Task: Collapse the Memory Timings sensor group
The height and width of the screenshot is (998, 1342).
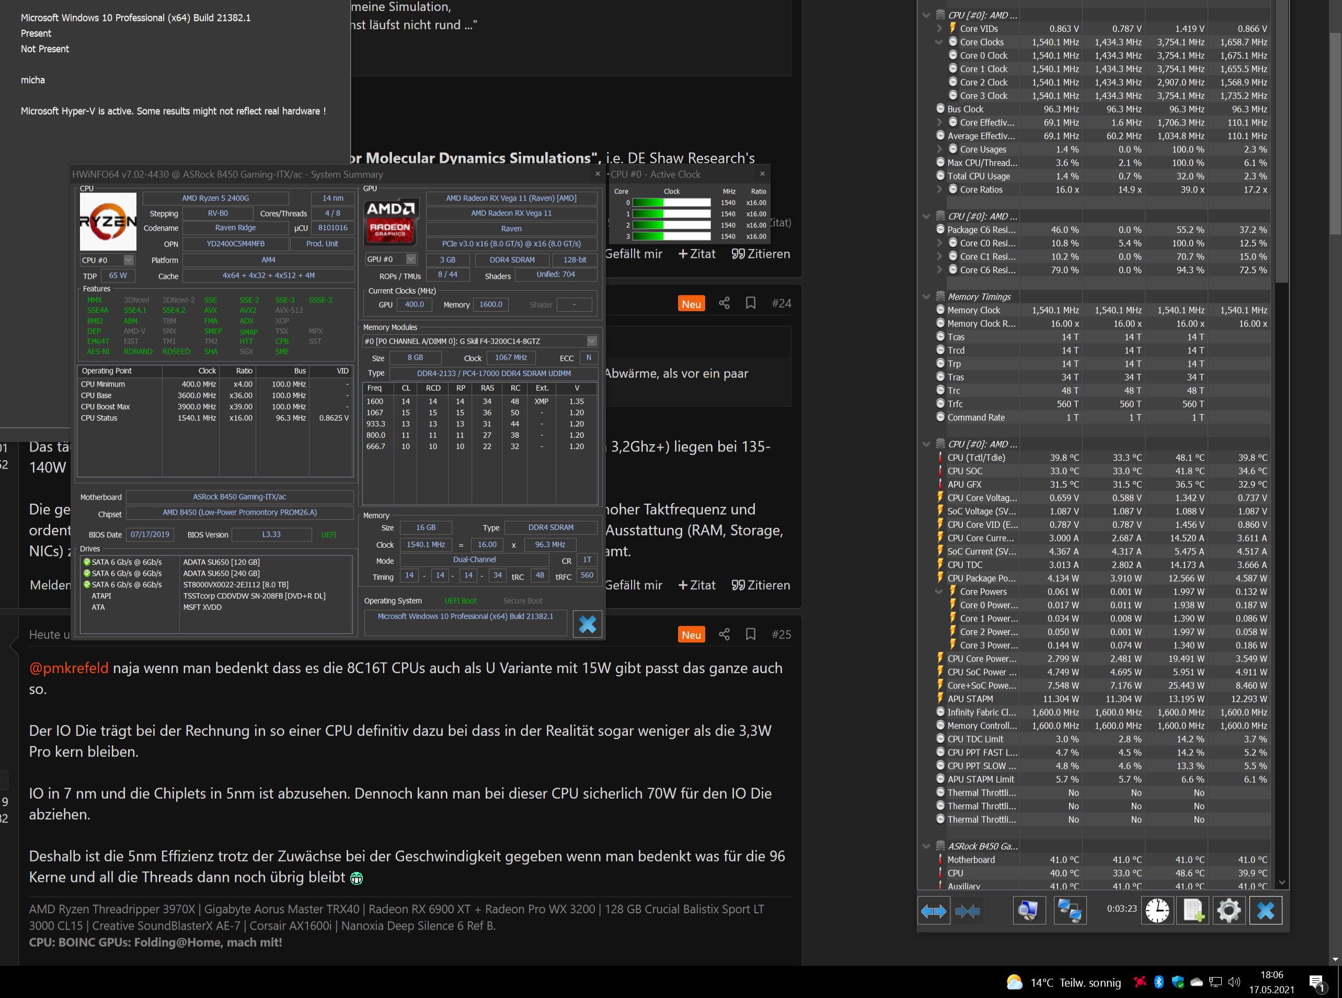Action: pyautogui.click(x=926, y=297)
